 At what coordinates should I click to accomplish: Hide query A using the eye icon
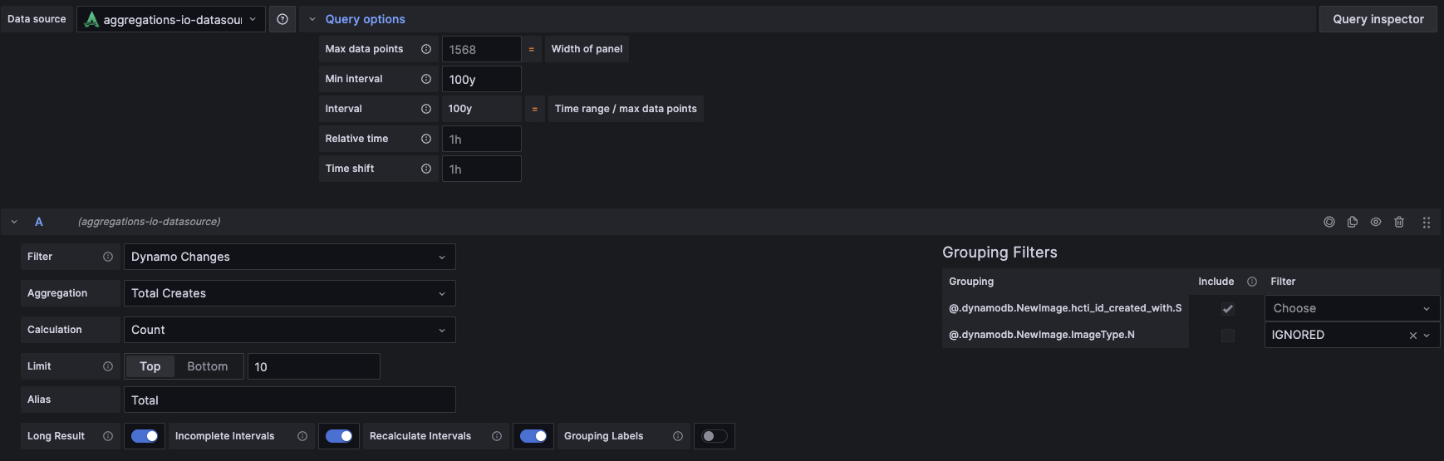coord(1376,222)
